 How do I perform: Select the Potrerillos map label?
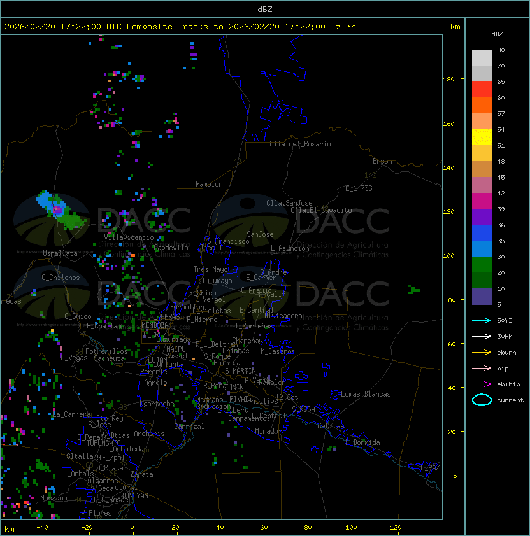[106, 351]
